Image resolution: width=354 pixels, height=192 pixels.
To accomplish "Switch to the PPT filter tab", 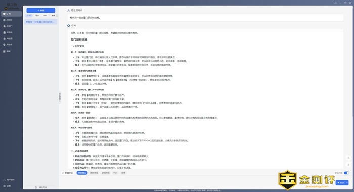I will 45,16.
